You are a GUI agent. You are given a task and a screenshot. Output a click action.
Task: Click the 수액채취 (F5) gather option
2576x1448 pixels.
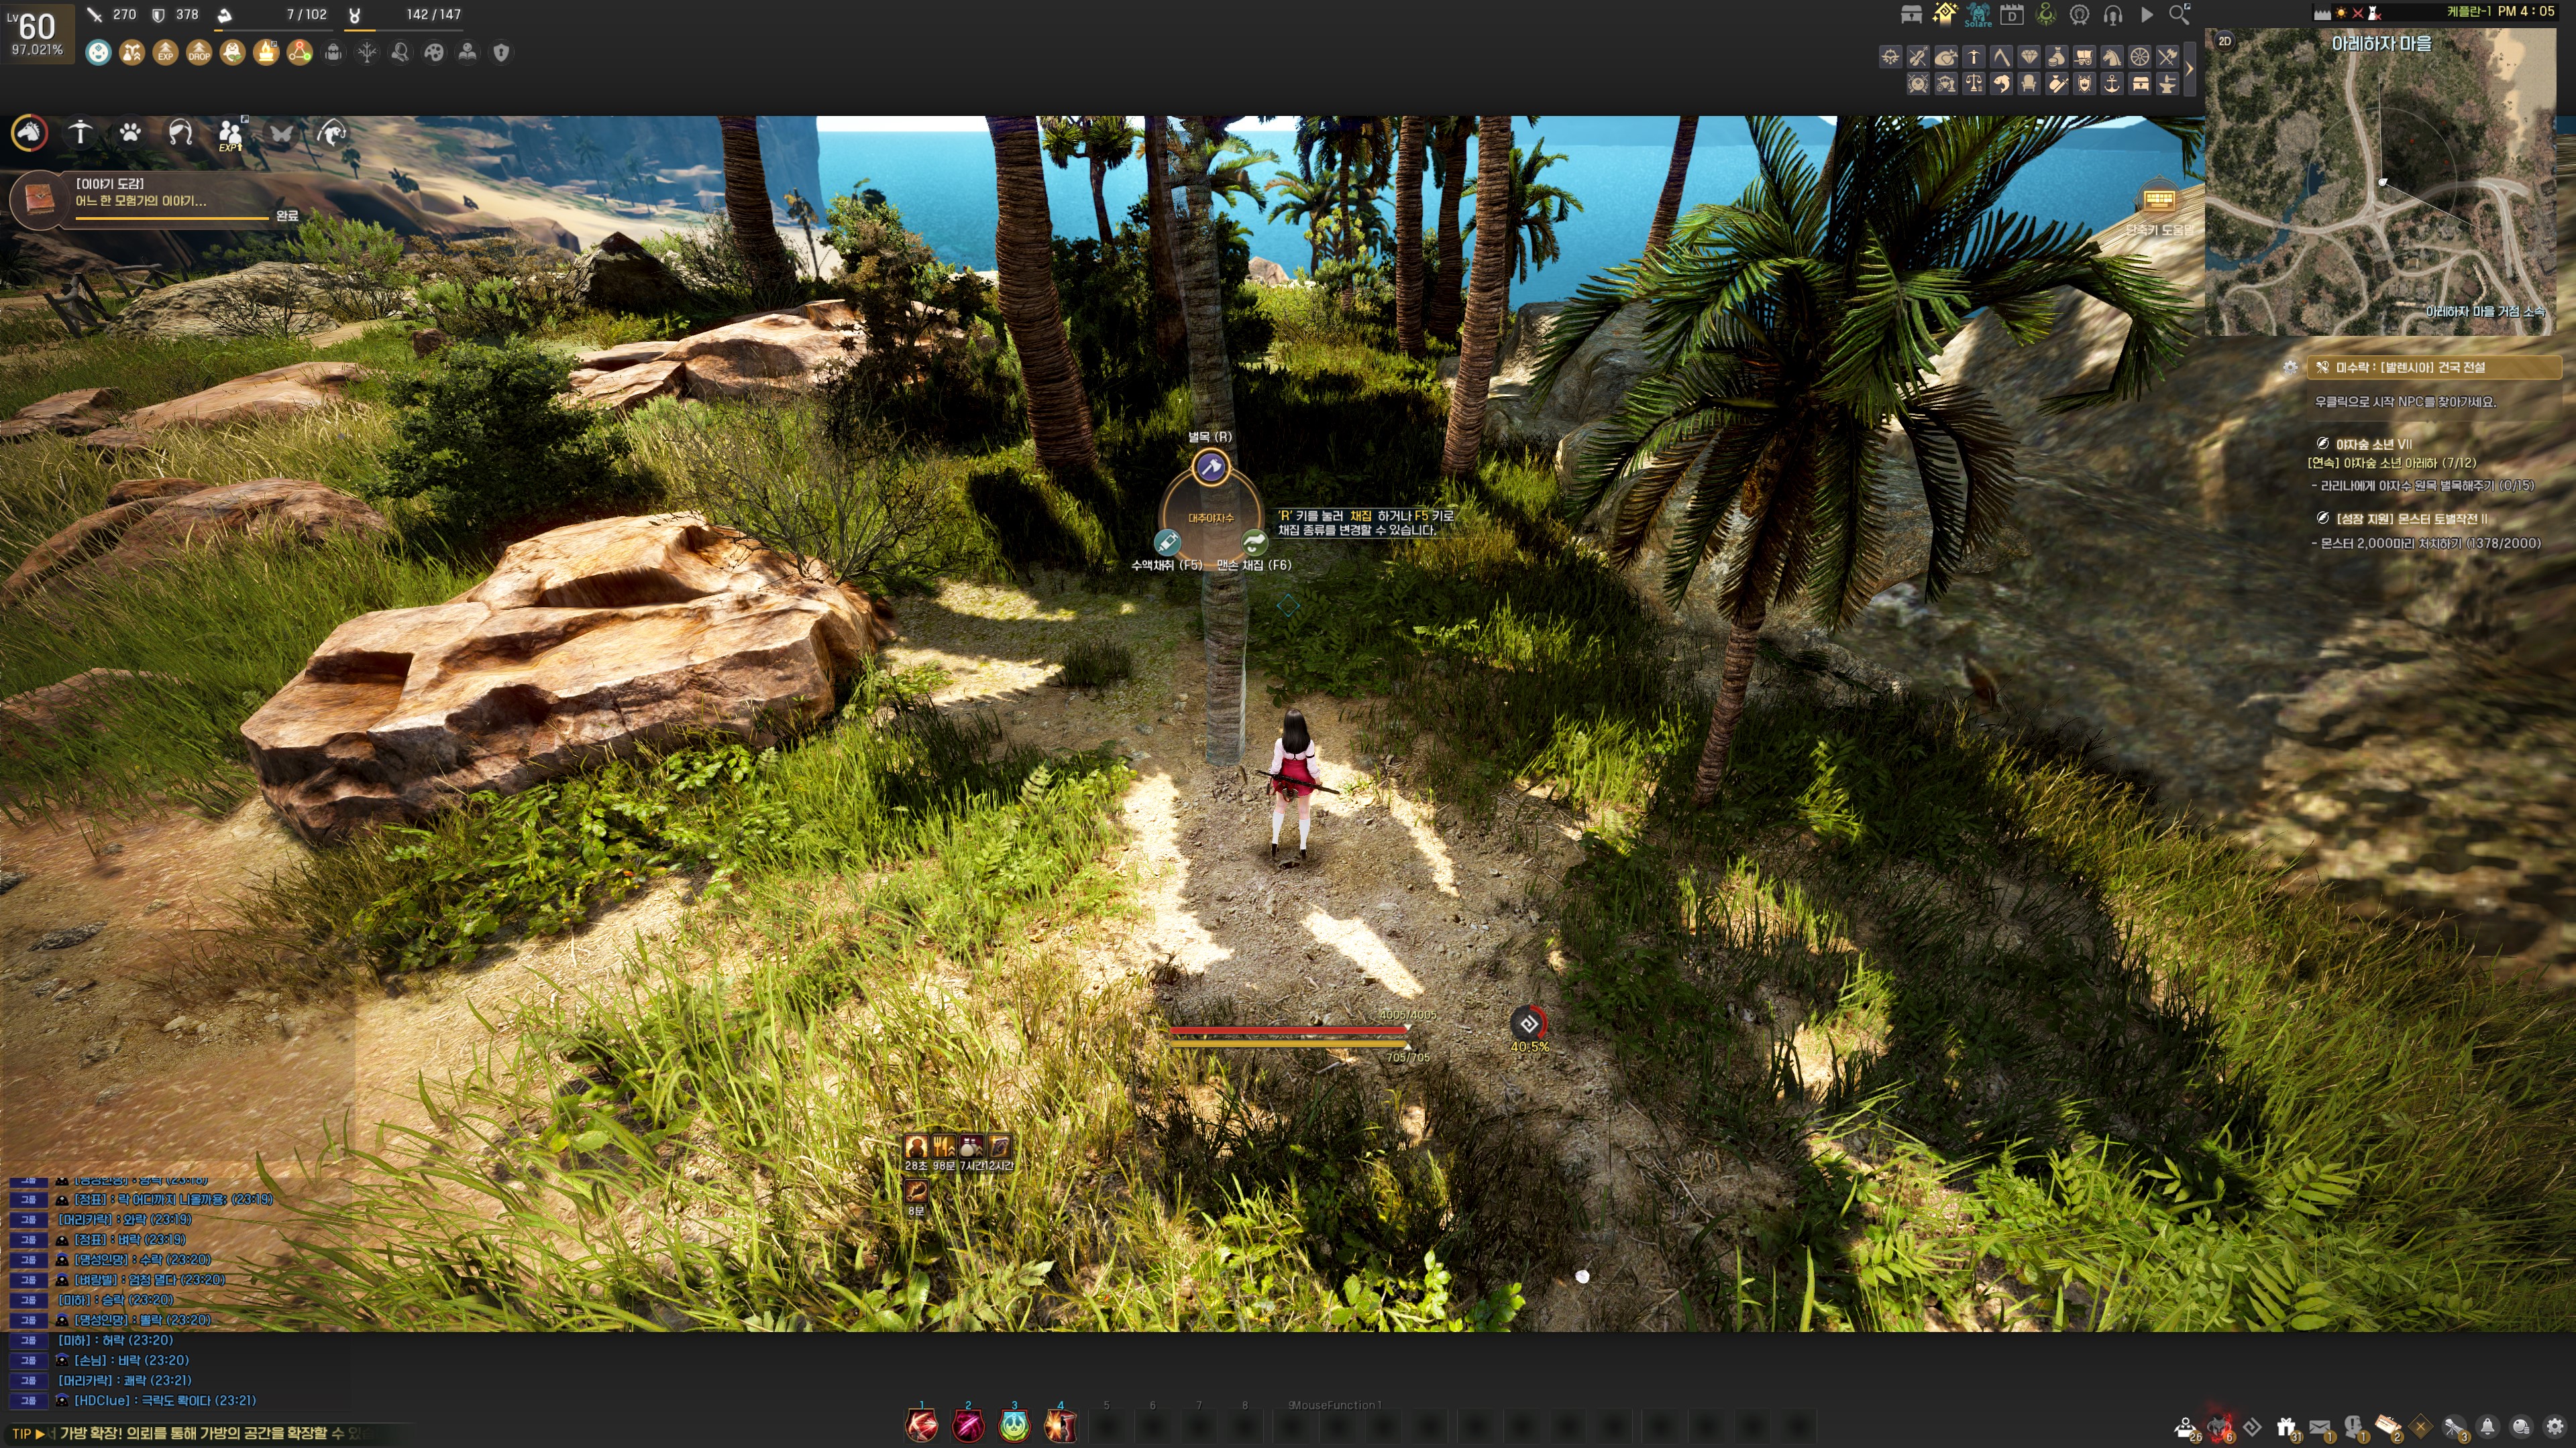click(x=1167, y=542)
